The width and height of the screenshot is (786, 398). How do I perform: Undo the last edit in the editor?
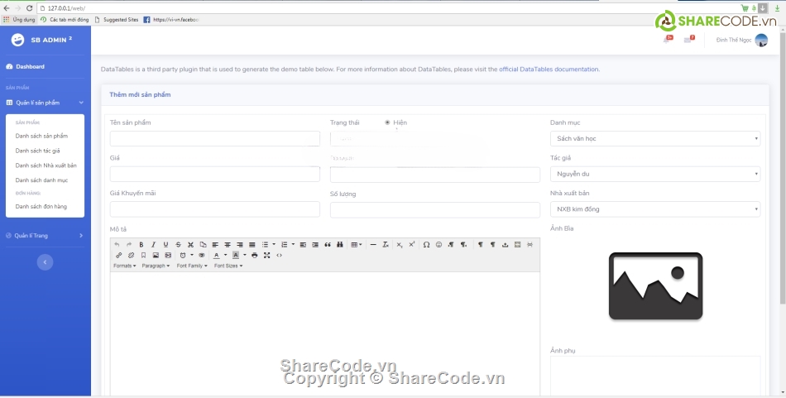[x=117, y=245]
